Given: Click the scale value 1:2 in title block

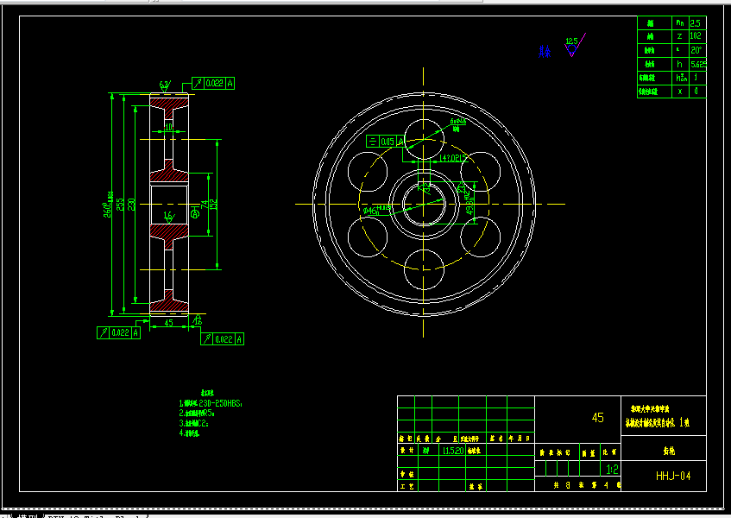Looking at the screenshot, I should [x=612, y=469].
